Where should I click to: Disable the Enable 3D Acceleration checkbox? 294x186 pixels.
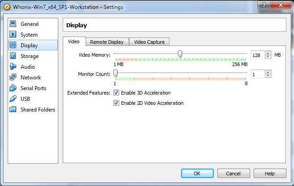click(116, 93)
